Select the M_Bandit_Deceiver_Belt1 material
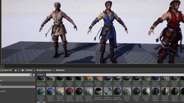The width and height of the screenshot is (184, 103). pyautogui.click(x=51, y=81)
